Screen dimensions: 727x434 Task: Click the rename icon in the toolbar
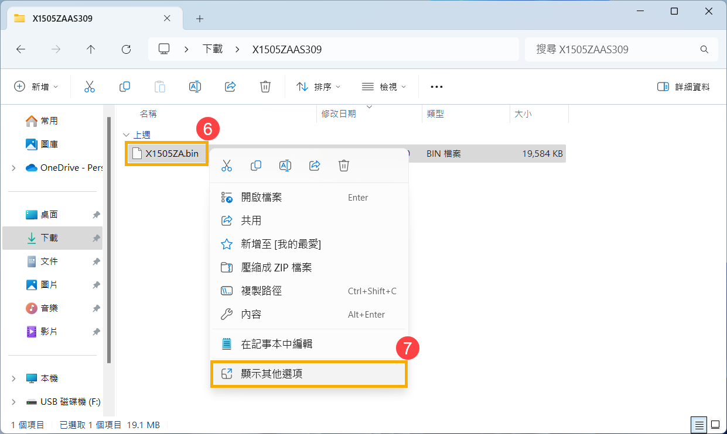coord(194,86)
